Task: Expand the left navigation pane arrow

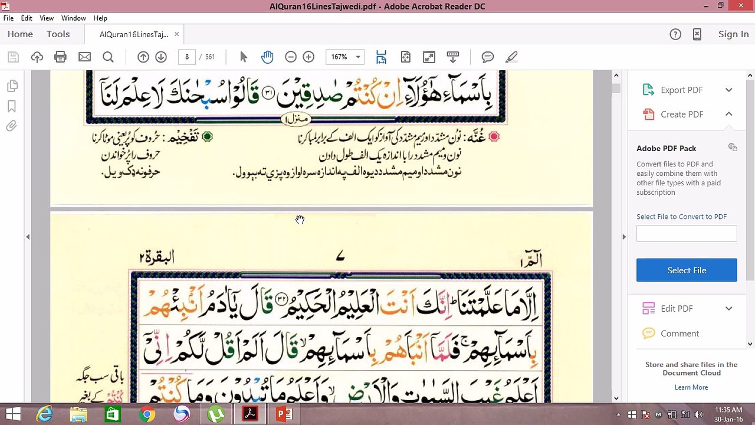Action: click(x=28, y=237)
